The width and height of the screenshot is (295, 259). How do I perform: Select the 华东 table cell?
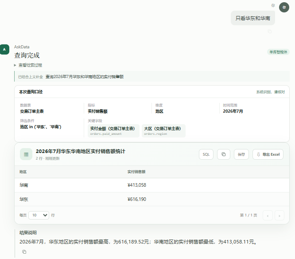(x=24, y=199)
